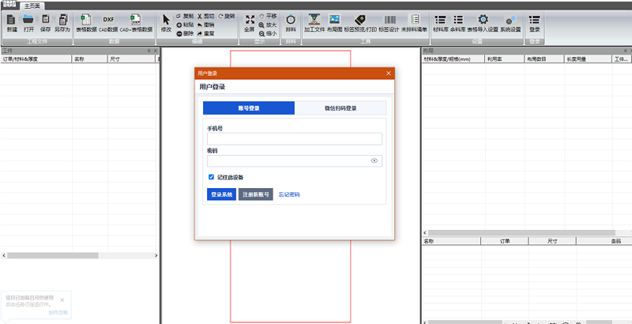Screen dimensions: 632x324
Task: Pin the 工件 panel
Action: 149,51
